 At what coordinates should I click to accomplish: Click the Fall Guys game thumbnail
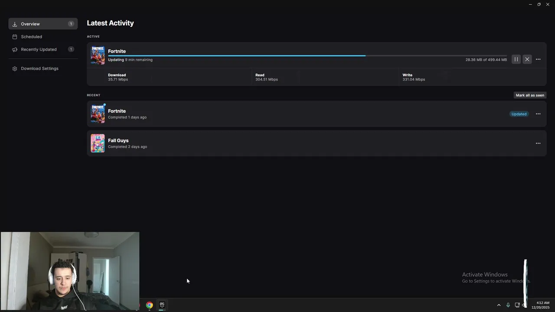coord(98,143)
